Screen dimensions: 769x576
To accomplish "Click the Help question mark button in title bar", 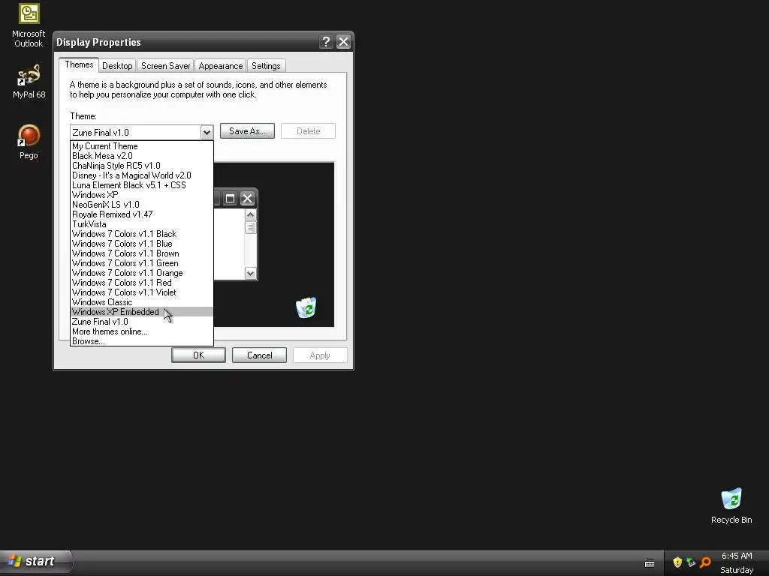I will (326, 42).
